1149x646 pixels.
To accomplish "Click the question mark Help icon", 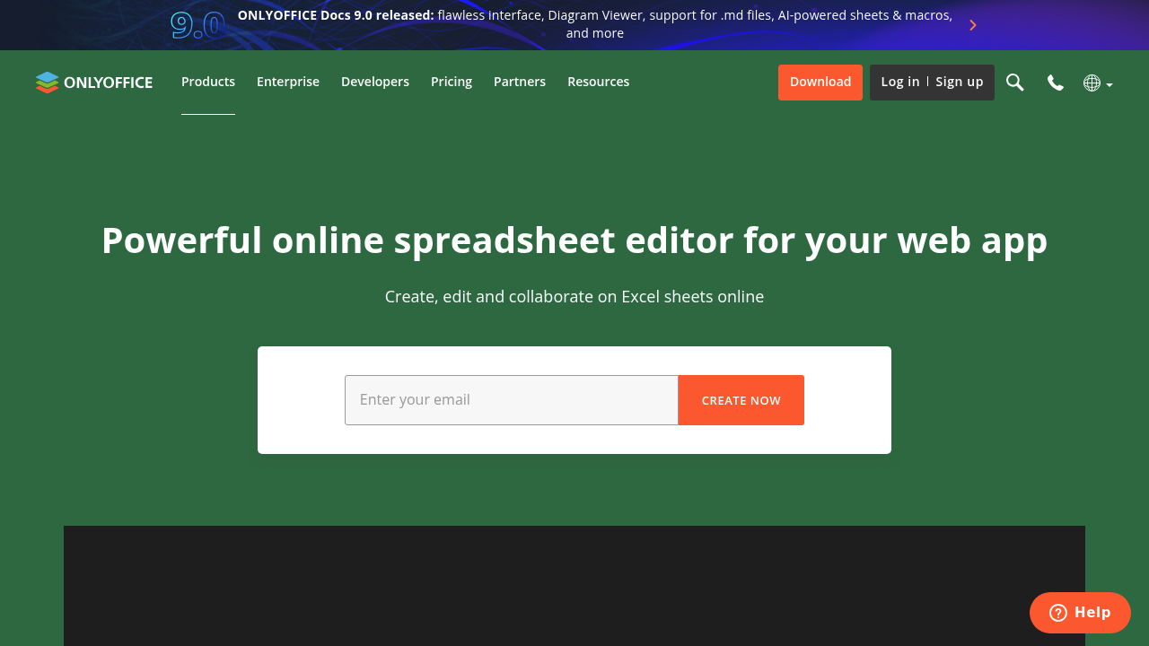I will tap(1058, 613).
